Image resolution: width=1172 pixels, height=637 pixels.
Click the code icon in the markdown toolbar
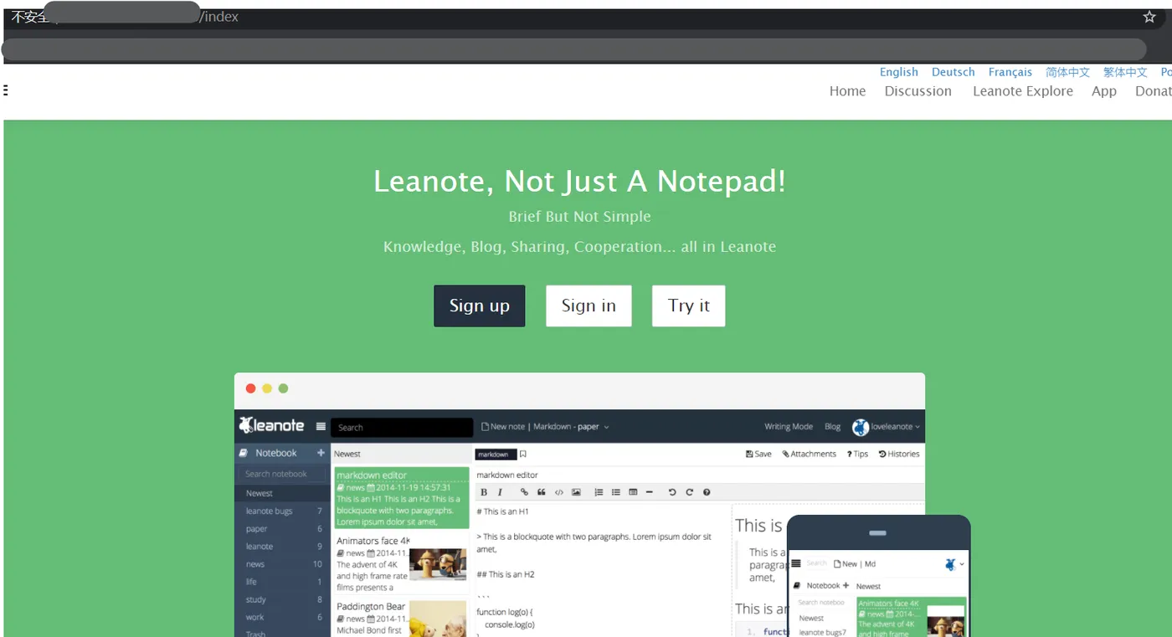(x=559, y=492)
